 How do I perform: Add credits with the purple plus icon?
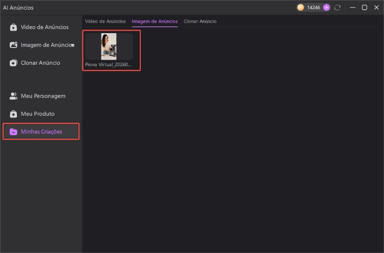click(326, 8)
